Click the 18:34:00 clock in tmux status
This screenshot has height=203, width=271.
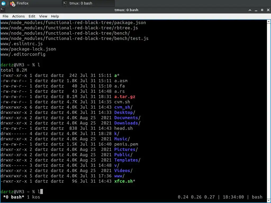[233, 197]
